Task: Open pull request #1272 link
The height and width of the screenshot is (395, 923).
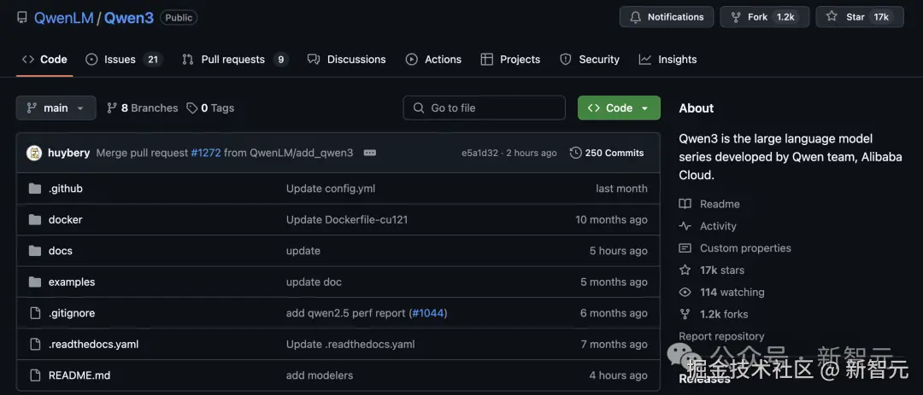Action: point(206,153)
